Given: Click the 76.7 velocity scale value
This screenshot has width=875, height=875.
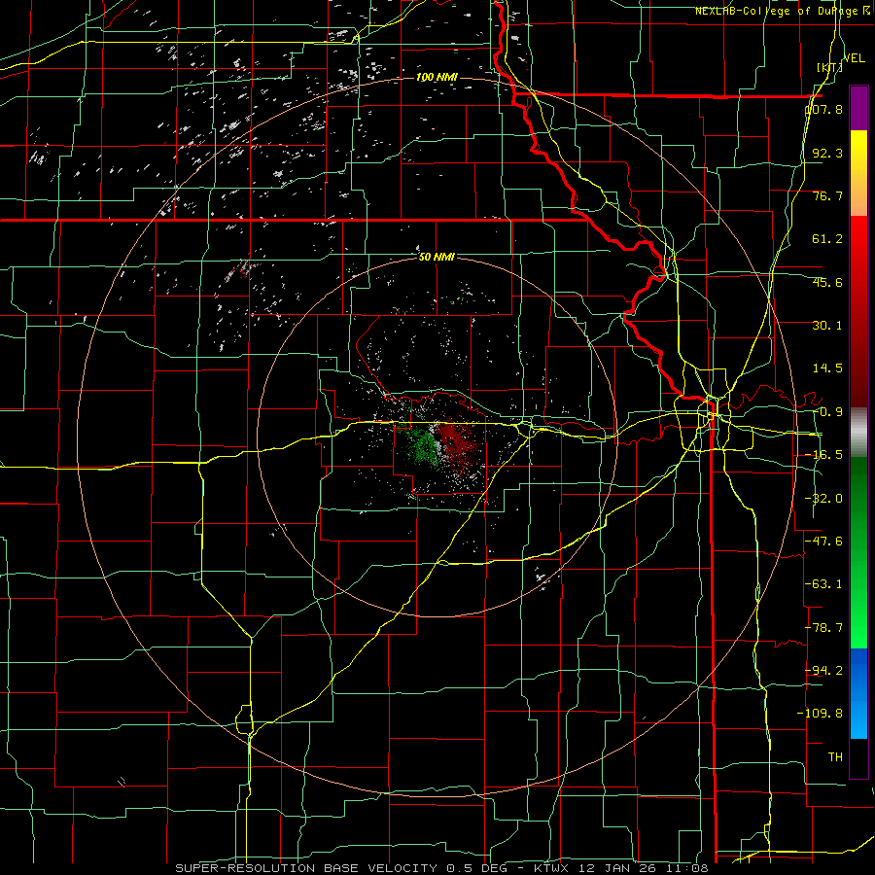Looking at the screenshot, I should (827, 195).
